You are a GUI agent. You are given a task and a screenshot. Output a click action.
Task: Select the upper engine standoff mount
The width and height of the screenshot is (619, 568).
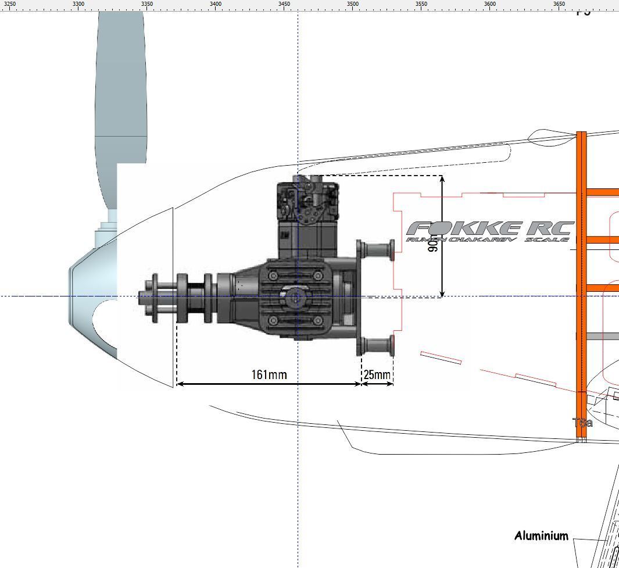coord(377,251)
